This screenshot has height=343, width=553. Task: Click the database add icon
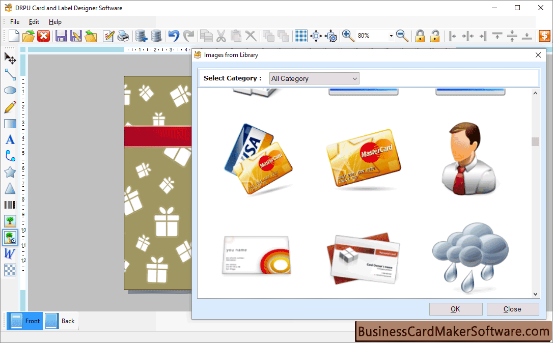click(x=141, y=36)
